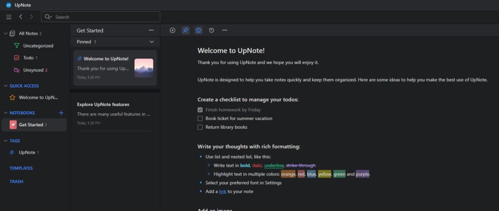
Task: Click the QUICK ACCESS header
Action: coord(24,86)
